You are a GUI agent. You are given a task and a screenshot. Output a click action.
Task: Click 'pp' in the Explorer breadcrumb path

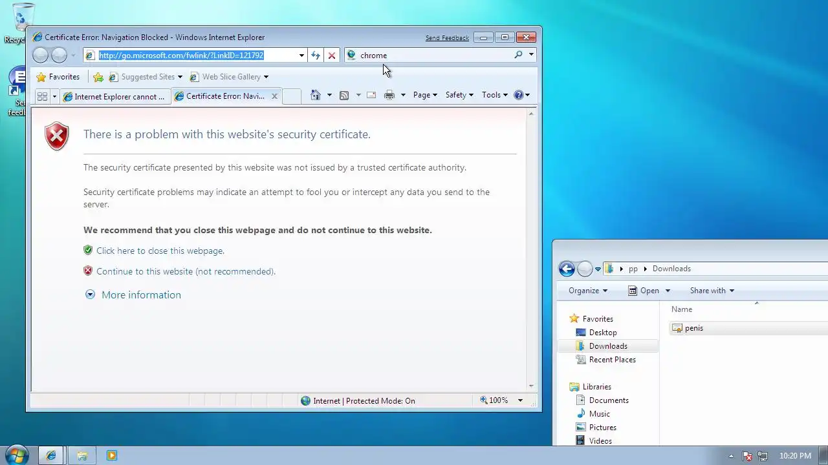tap(633, 269)
